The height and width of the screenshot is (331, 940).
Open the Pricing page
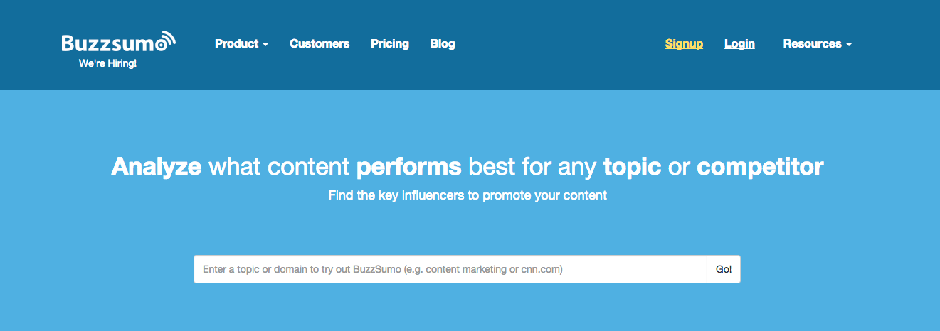[390, 44]
